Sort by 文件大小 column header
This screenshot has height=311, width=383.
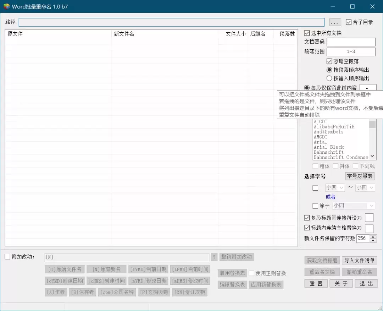(x=233, y=34)
